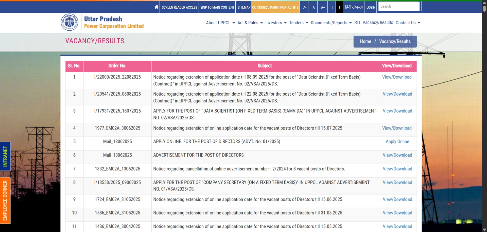
Task: Expand the Tenders dropdown menu
Action: click(x=298, y=23)
